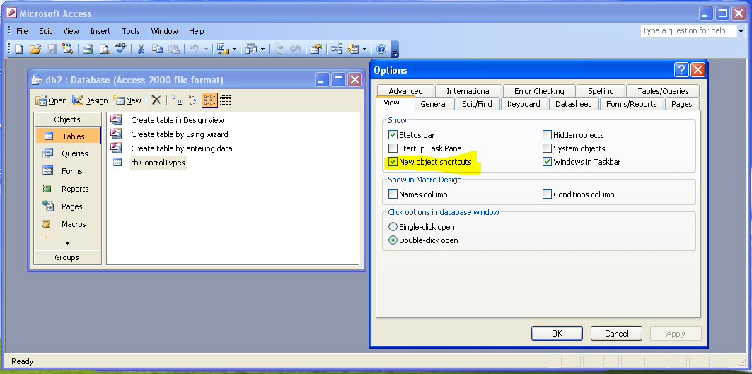Click Cancel in Options dialog
This screenshot has height=374, width=752.
tap(616, 333)
